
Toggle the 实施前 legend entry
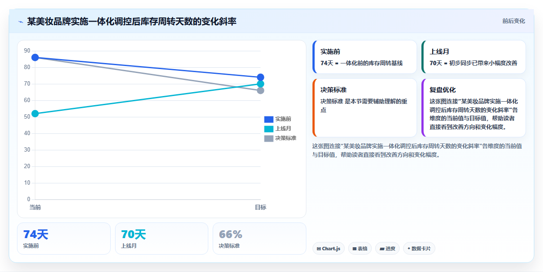[x=278, y=119]
